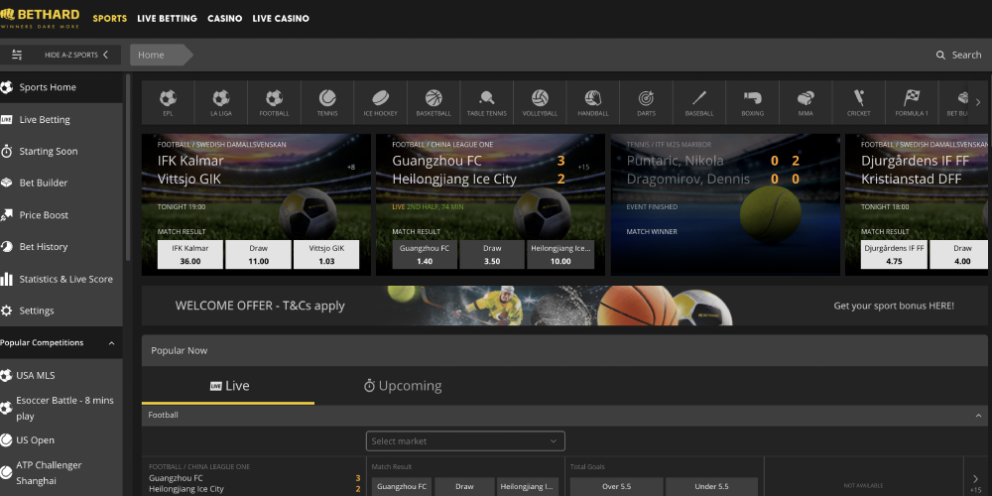Open Live Casino from top menu
992x496 pixels.
coord(281,18)
